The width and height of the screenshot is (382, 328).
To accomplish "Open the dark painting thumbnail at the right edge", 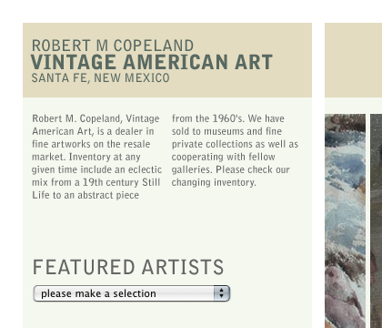I will pos(377,220).
